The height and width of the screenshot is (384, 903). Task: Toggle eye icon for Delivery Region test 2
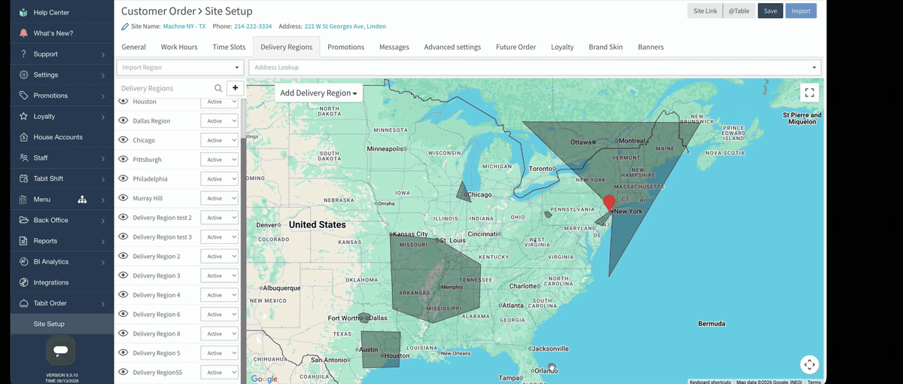[123, 218]
